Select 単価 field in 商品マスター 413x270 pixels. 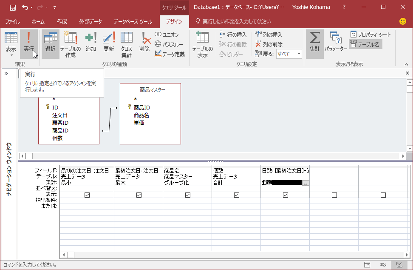(x=139, y=123)
